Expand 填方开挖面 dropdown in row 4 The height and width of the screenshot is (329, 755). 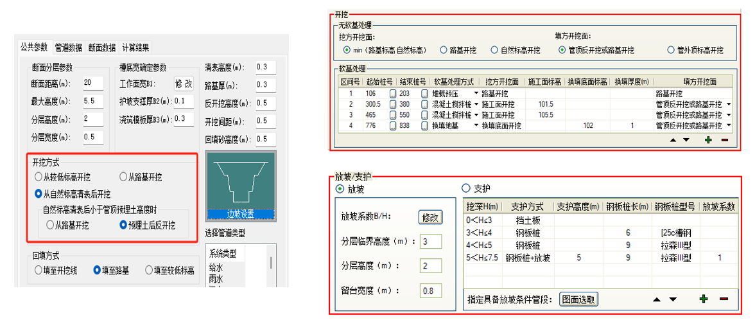(729, 126)
